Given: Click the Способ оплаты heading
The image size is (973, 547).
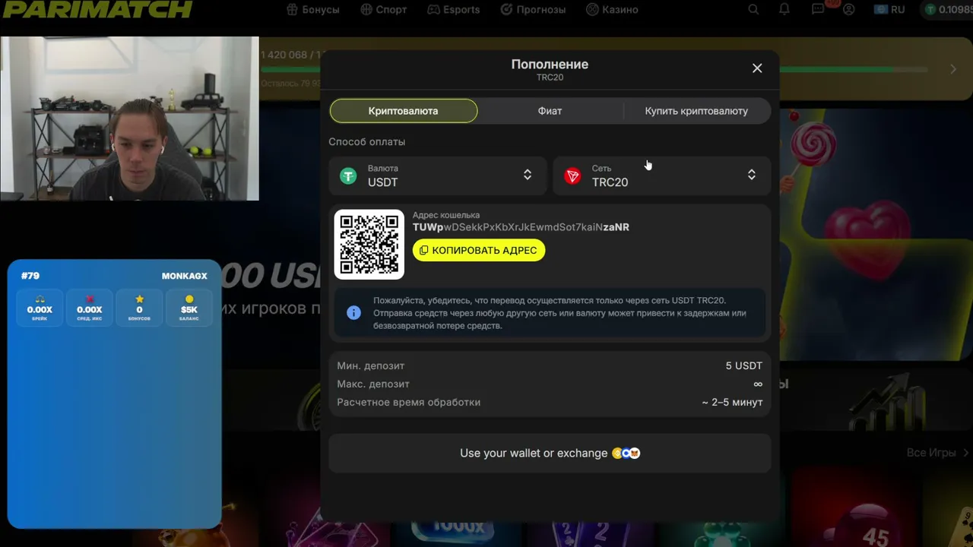Looking at the screenshot, I should point(367,142).
